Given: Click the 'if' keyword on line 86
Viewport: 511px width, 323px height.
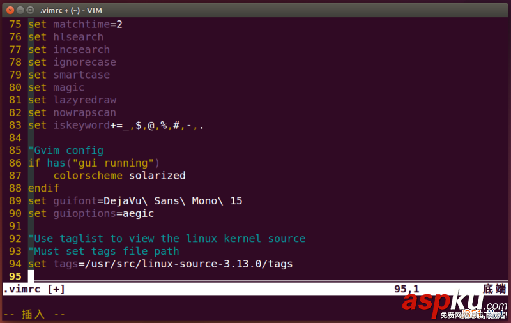Looking at the screenshot, I should pyautogui.click(x=34, y=163).
